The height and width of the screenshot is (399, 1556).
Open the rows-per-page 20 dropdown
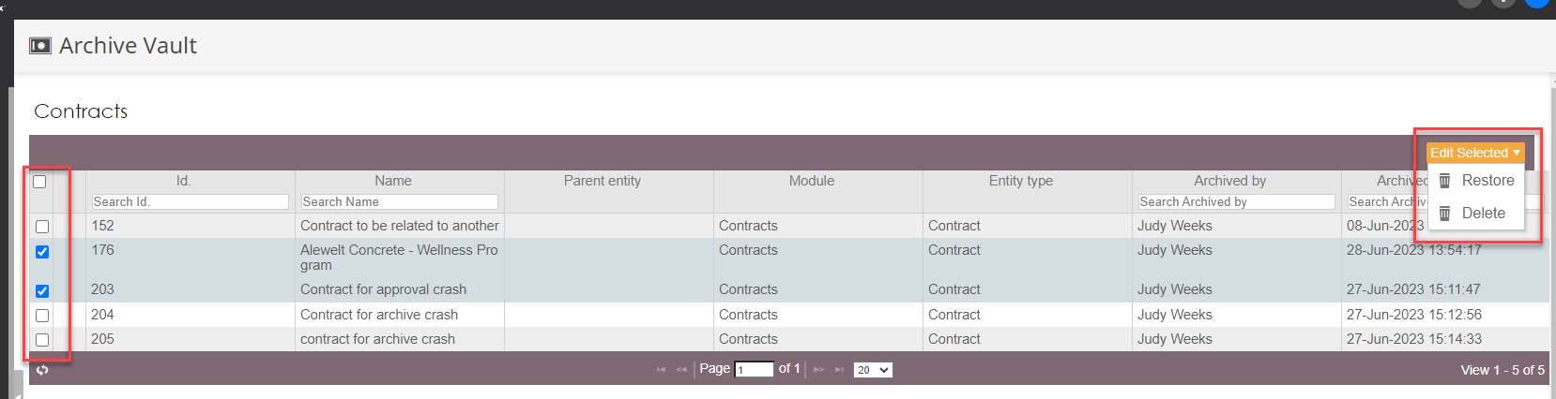873,370
